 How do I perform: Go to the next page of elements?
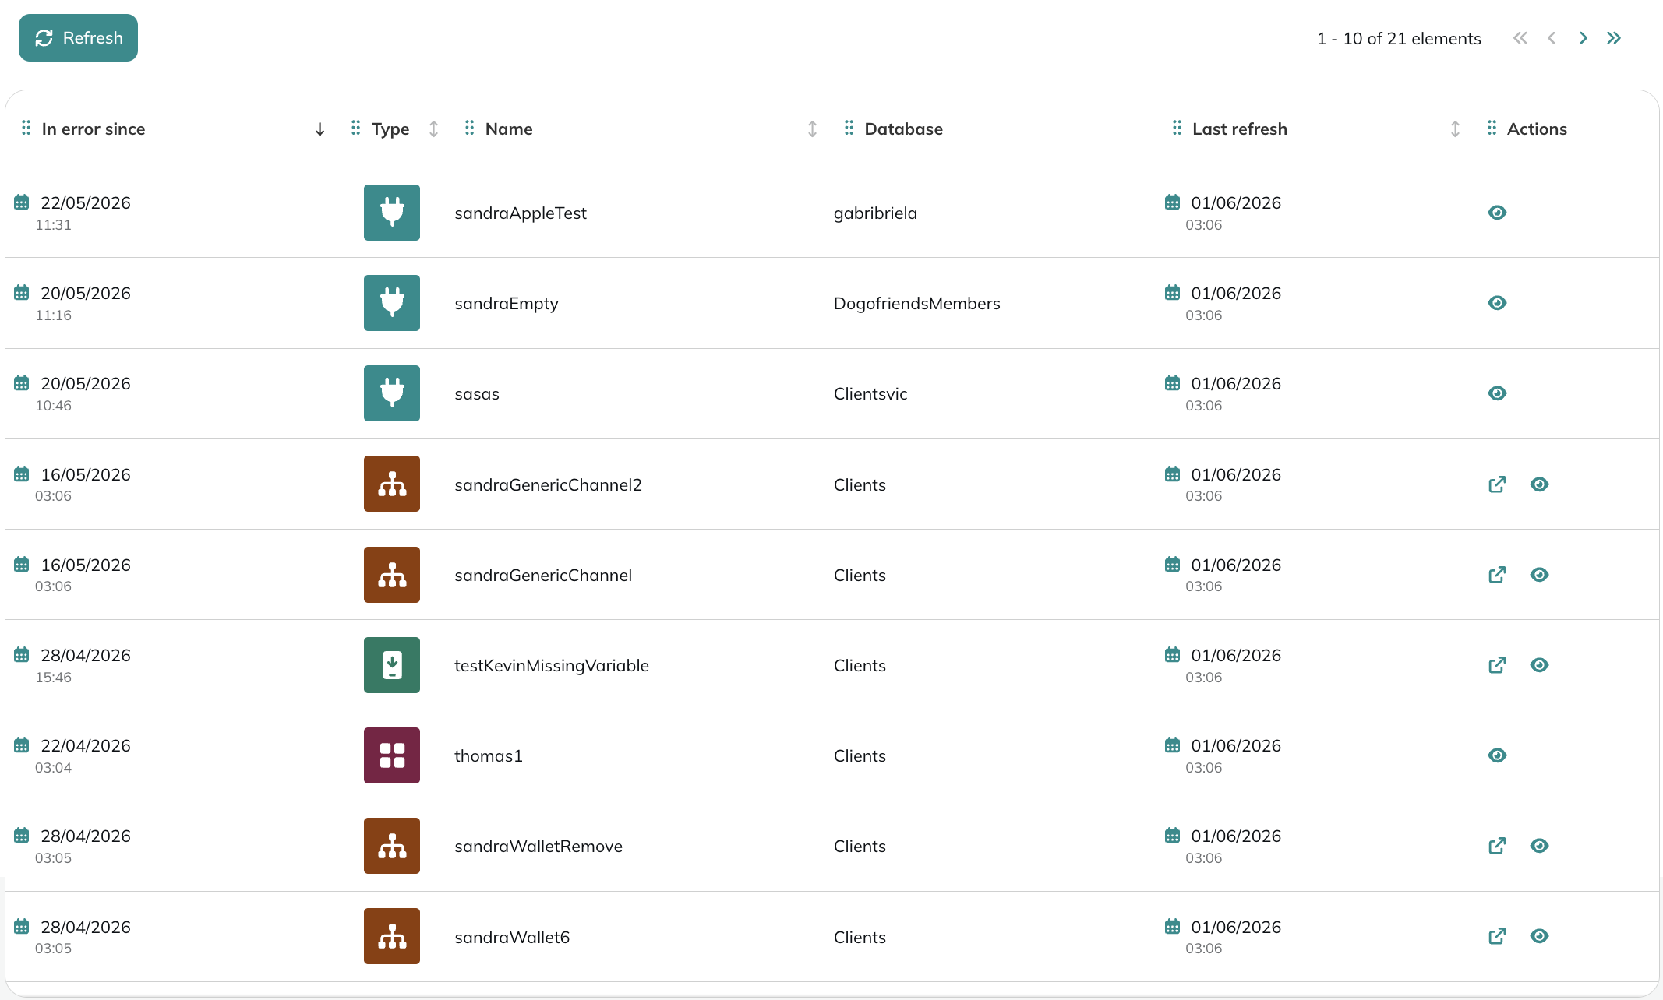point(1583,38)
